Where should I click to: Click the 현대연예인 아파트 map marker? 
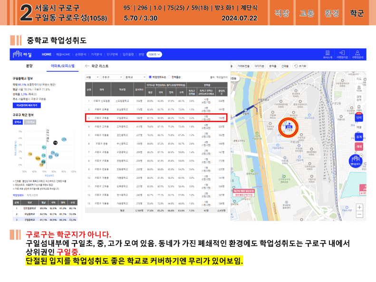(x=311, y=152)
